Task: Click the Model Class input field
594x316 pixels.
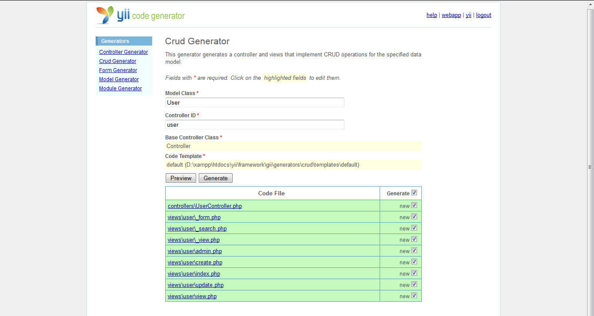Action: (x=254, y=102)
